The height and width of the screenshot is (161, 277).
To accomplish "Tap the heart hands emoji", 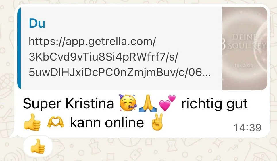I will [56, 123].
